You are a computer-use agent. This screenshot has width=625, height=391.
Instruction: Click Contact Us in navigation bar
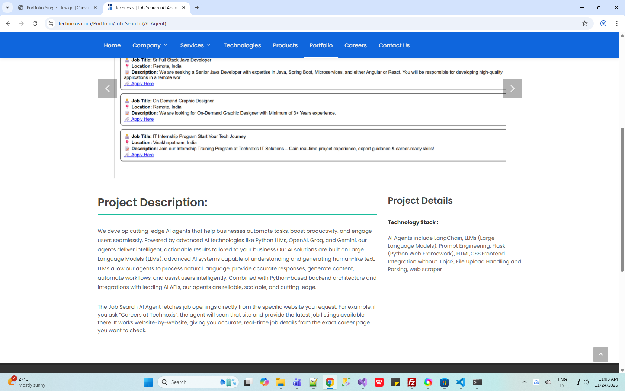point(394,45)
